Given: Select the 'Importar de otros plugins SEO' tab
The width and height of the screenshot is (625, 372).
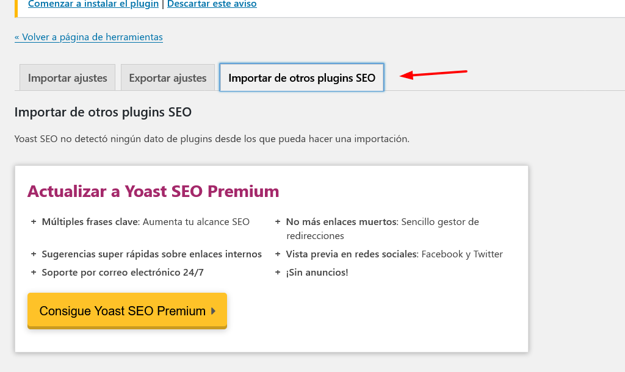Looking at the screenshot, I should pyautogui.click(x=302, y=77).
